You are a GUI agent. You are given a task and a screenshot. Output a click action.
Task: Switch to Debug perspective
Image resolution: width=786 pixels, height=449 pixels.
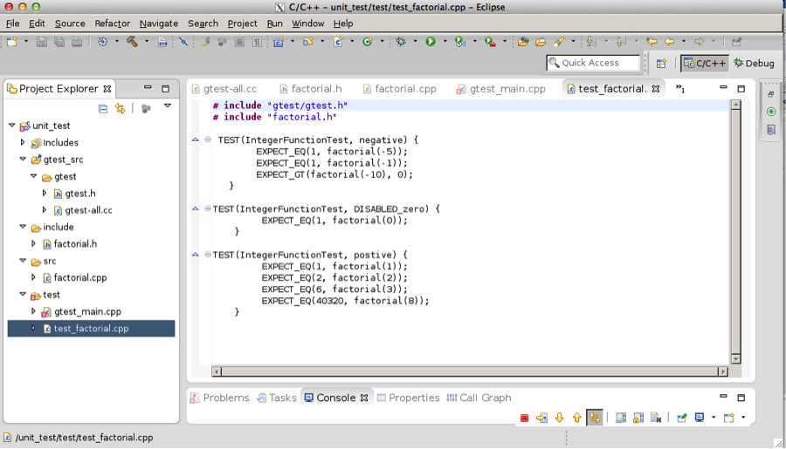754,64
